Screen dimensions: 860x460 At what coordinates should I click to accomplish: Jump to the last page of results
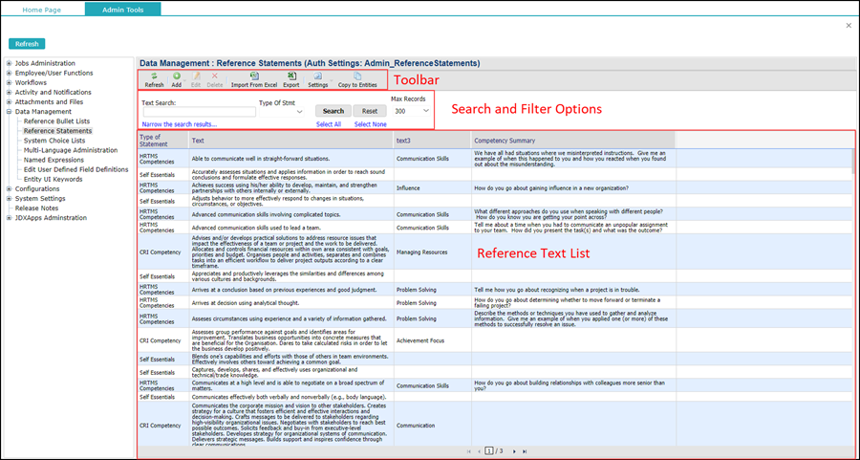[x=527, y=450]
